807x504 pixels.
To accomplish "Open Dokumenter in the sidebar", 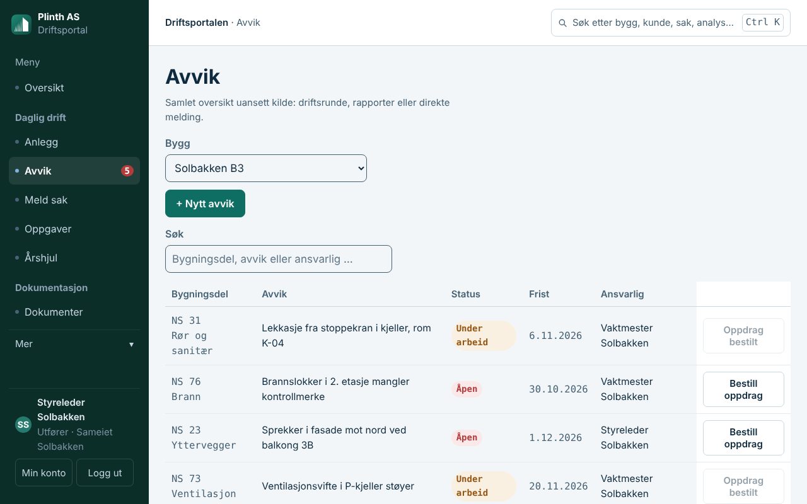I will pos(74,312).
